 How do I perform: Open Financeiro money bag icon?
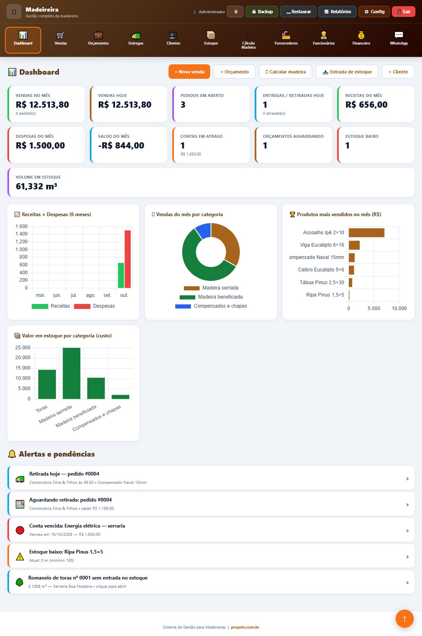(361, 35)
